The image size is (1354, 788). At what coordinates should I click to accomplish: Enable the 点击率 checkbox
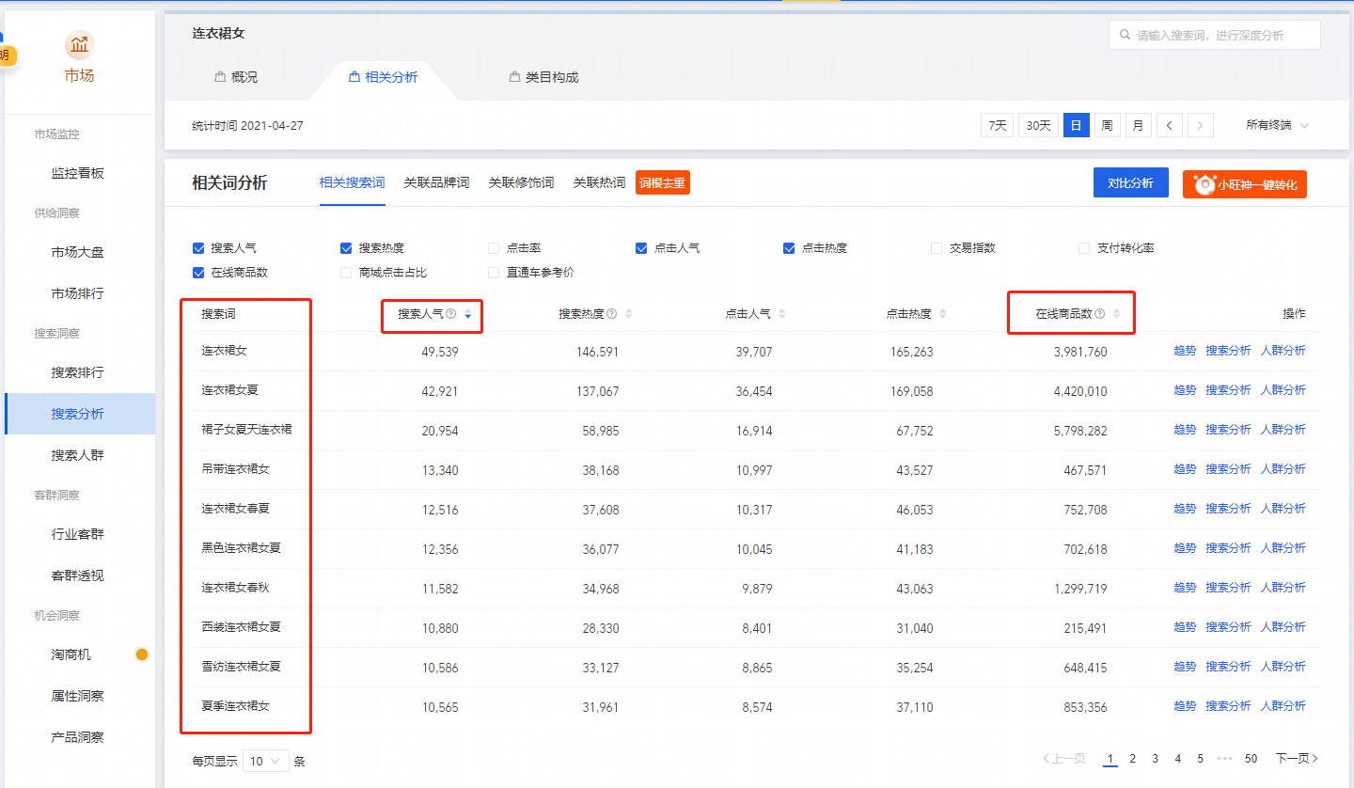[494, 248]
